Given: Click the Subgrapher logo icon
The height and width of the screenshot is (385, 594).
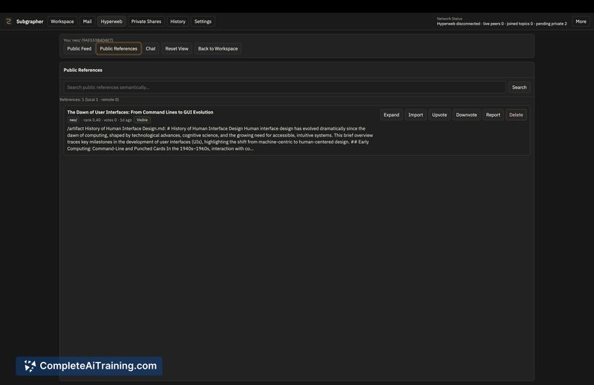Looking at the screenshot, I should (x=8, y=22).
